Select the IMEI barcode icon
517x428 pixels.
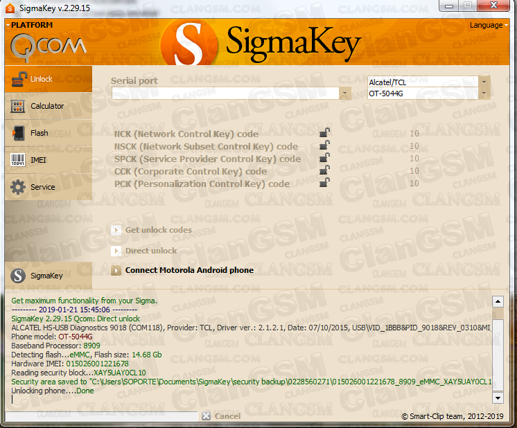click(x=18, y=160)
